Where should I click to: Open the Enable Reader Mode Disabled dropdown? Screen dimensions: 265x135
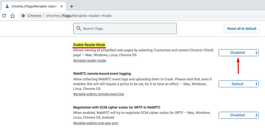tap(238, 53)
